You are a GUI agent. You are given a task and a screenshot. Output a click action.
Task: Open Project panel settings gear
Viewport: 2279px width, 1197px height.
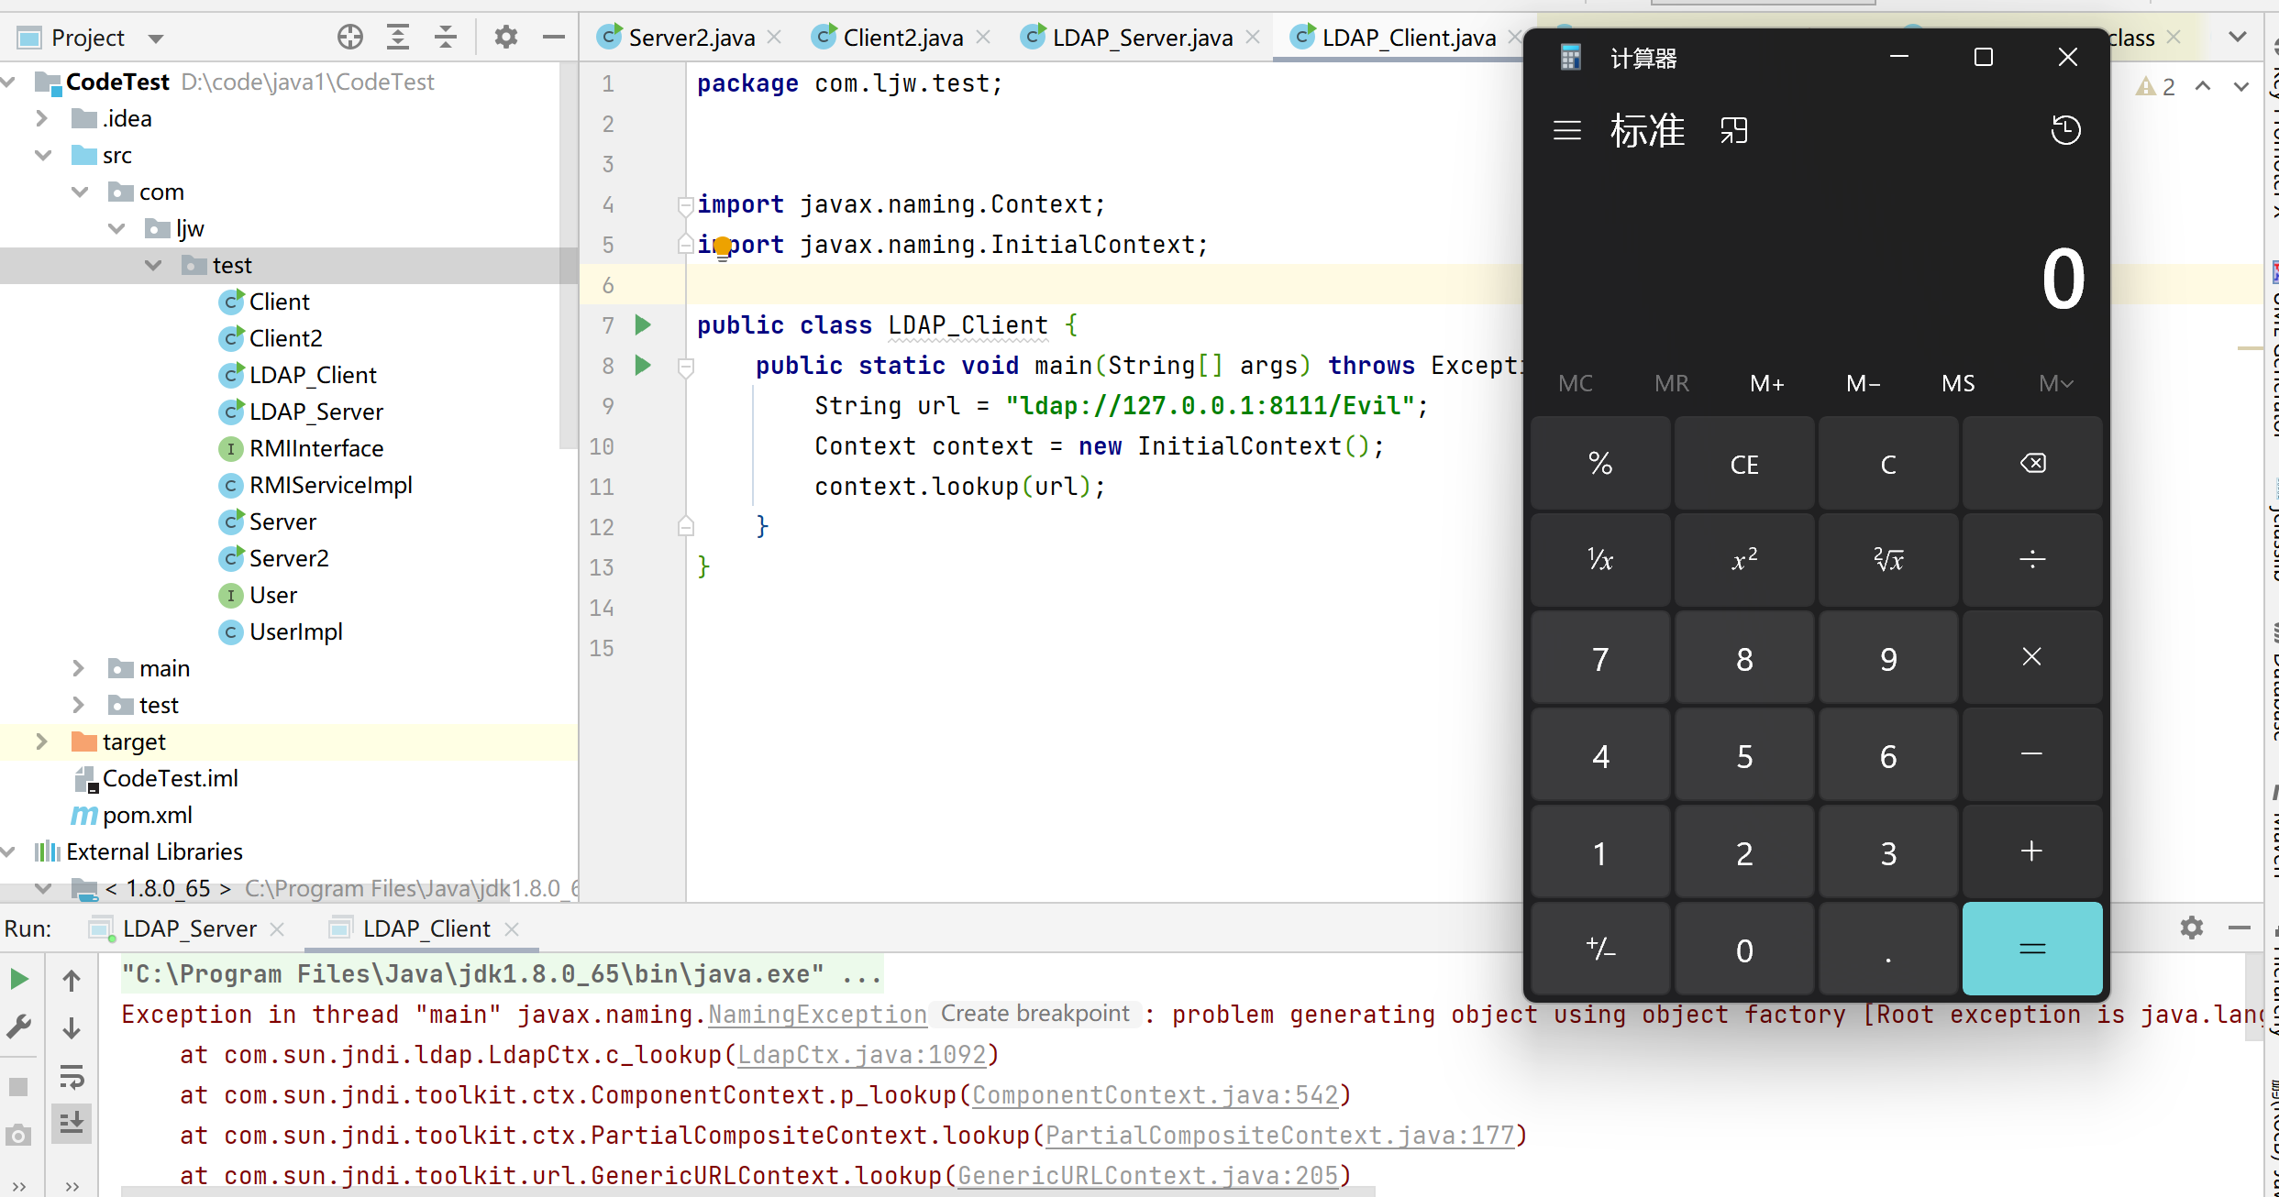pyautogui.click(x=506, y=38)
